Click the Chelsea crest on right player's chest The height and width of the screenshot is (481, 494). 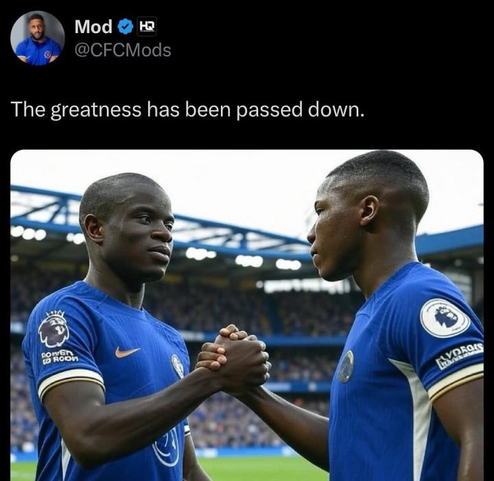[346, 366]
